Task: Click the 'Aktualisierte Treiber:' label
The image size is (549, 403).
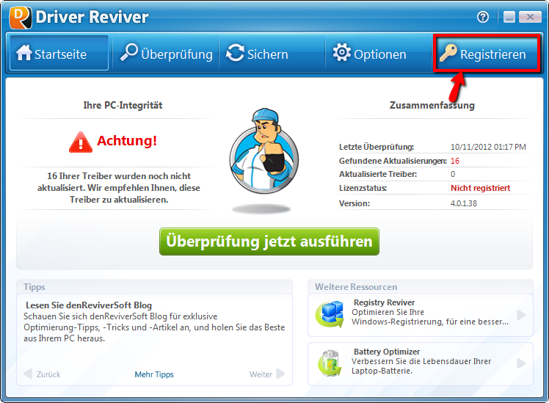Action: coord(378,174)
